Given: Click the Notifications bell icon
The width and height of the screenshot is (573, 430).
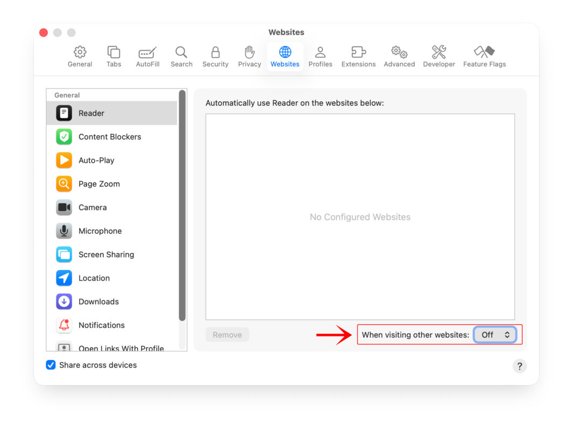Looking at the screenshot, I should [63, 325].
